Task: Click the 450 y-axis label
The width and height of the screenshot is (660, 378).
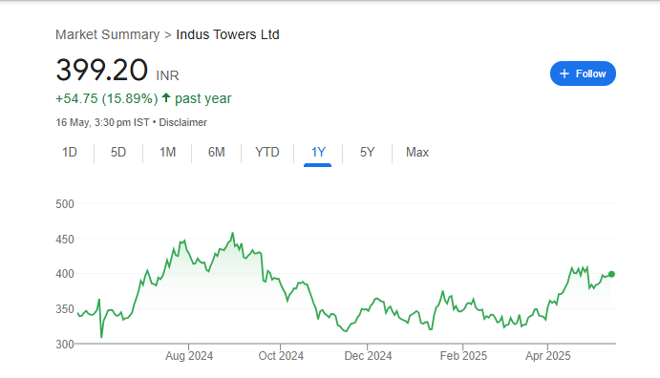Action: tap(65, 240)
